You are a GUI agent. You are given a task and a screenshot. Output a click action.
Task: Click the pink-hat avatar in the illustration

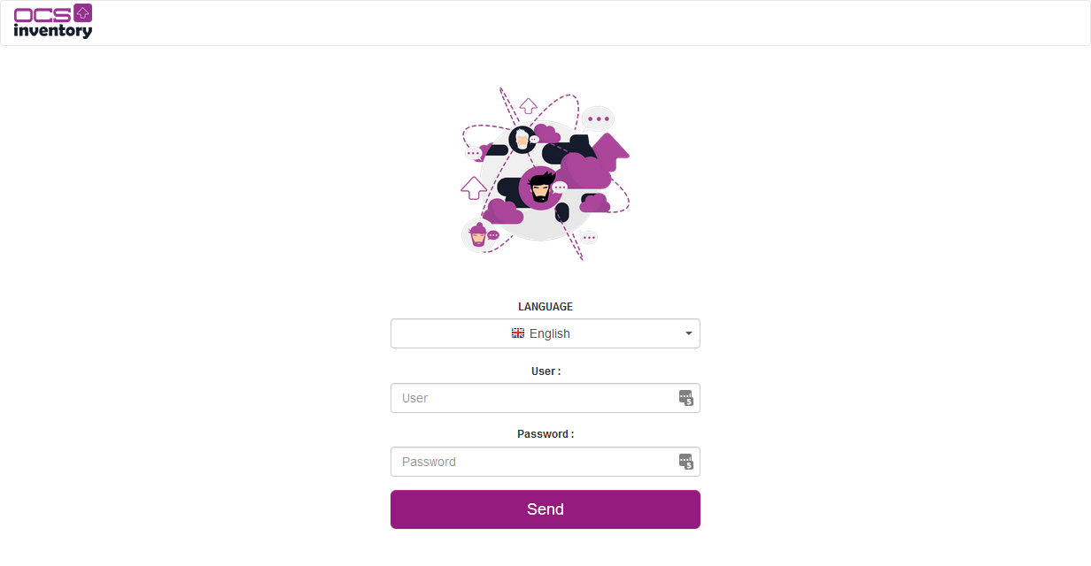pyautogui.click(x=478, y=235)
